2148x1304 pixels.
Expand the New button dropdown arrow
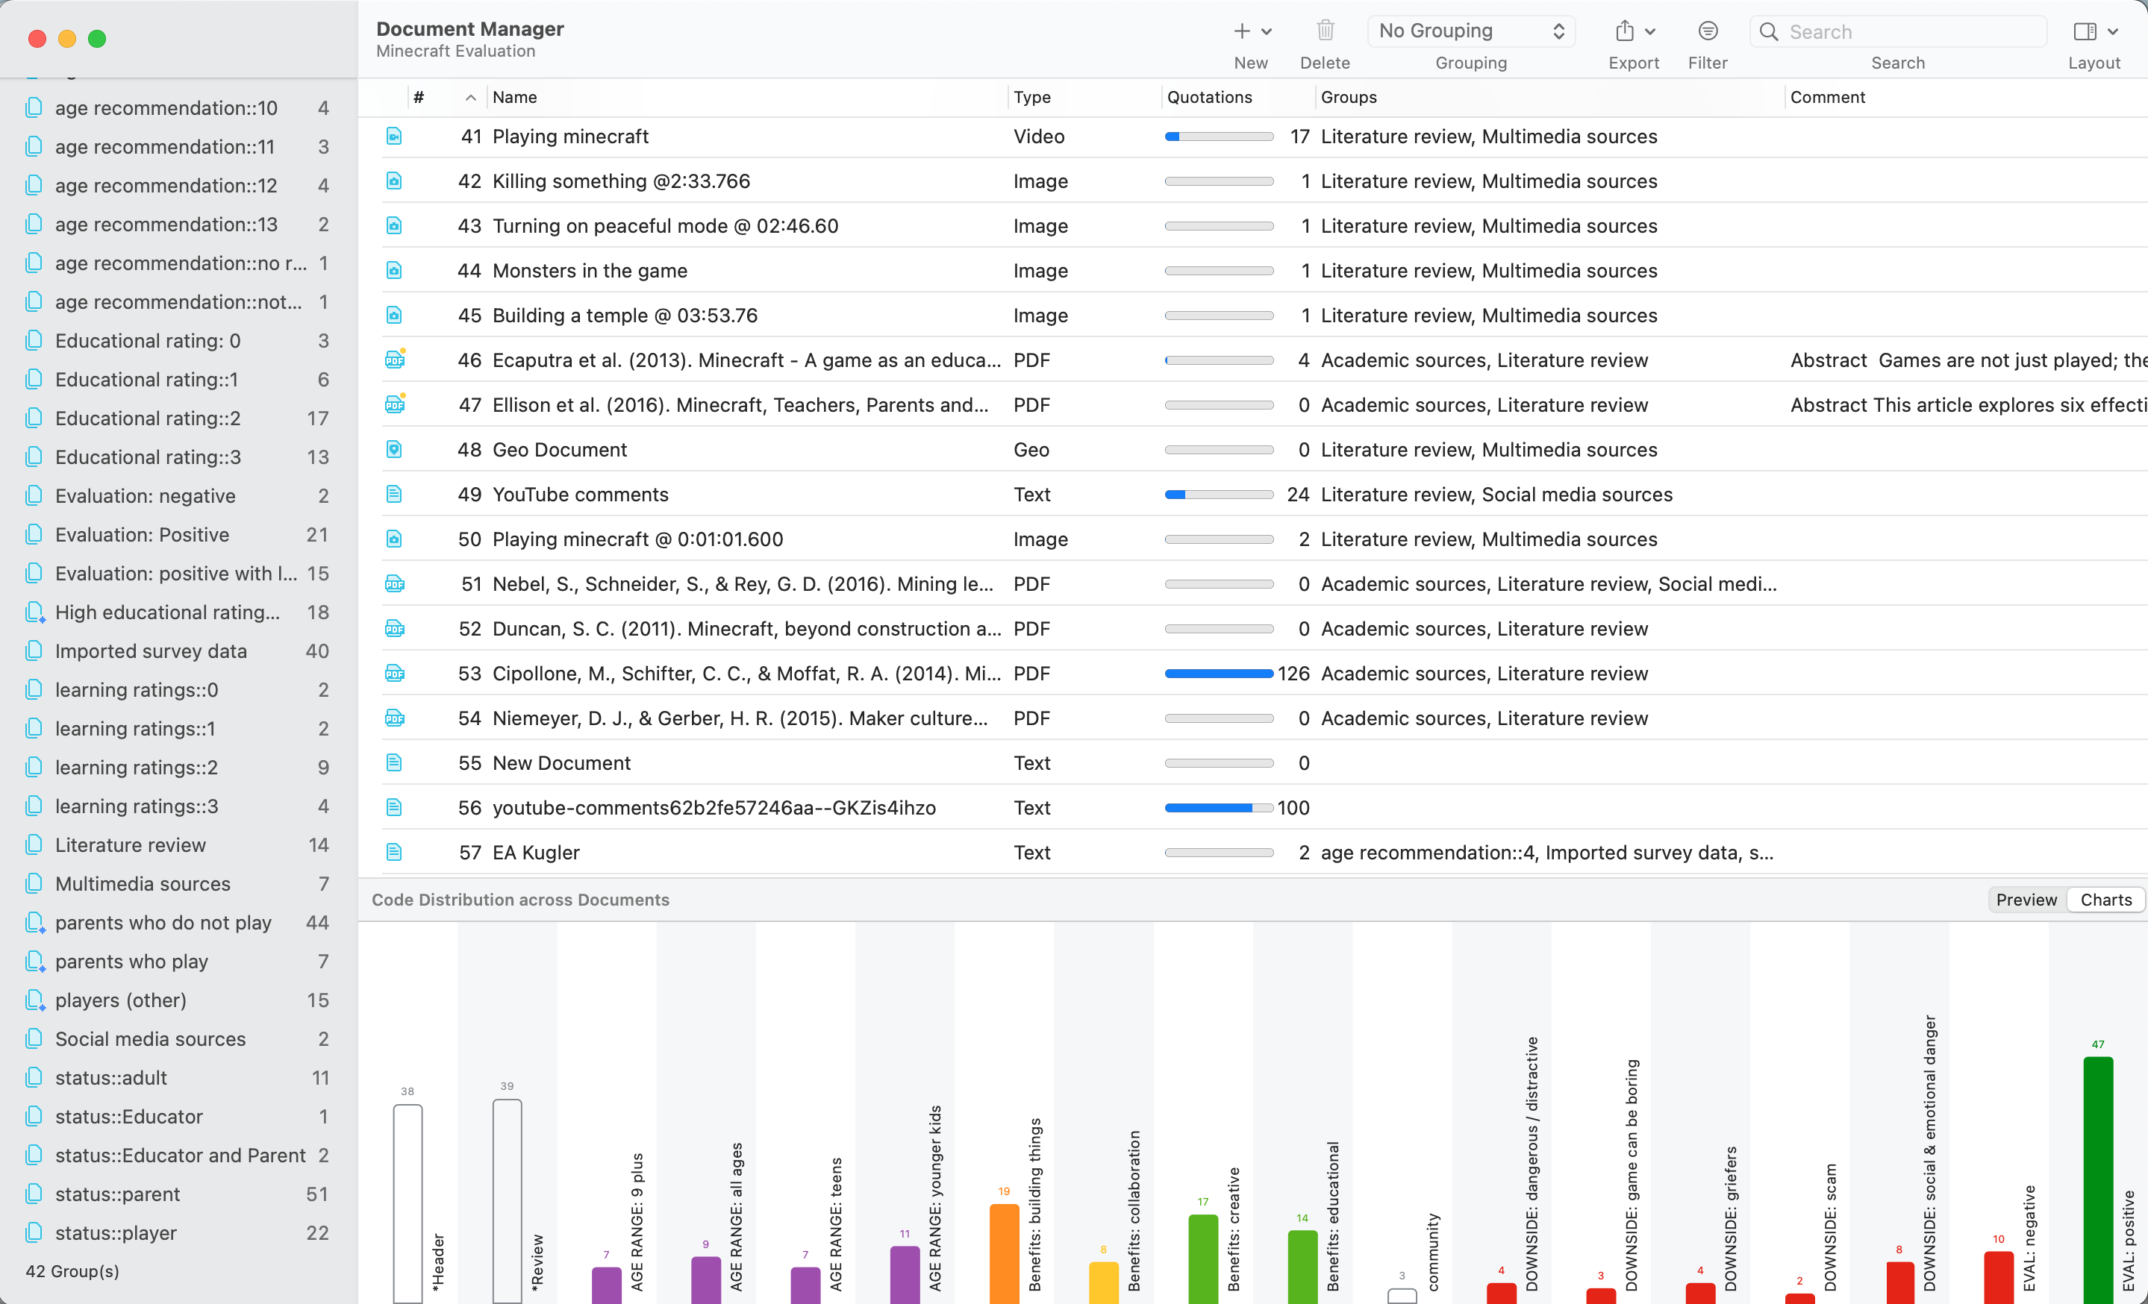(1267, 31)
